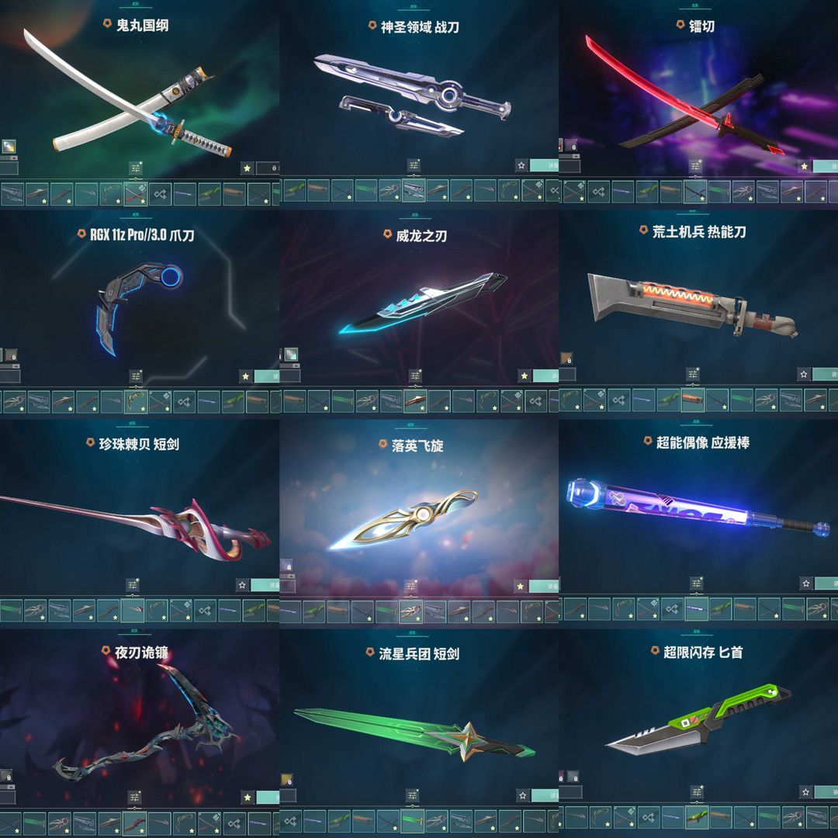This screenshot has height=838, width=838.
Task: Click the teal equip button beside 神圣领域 战刀 star
Action: click(544, 165)
